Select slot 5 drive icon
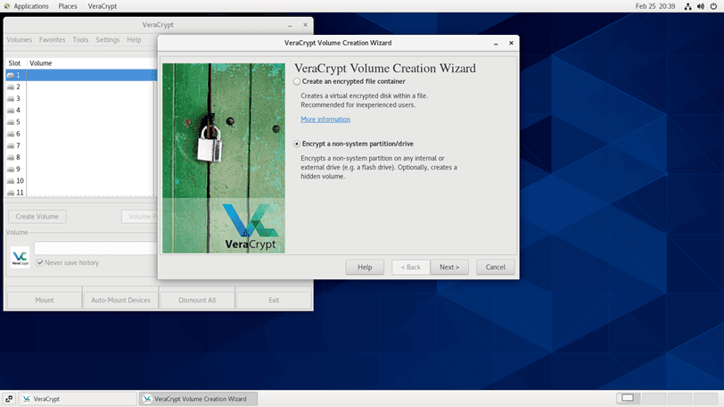724x407 pixels. coord(11,122)
